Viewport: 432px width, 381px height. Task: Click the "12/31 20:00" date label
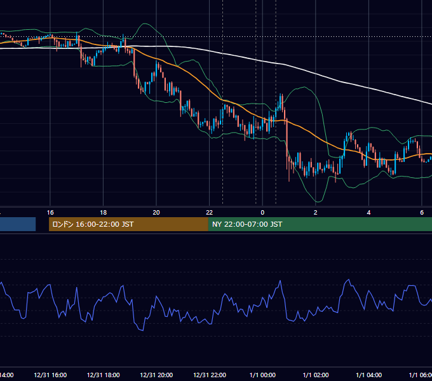pyautogui.click(x=156, y=375)
